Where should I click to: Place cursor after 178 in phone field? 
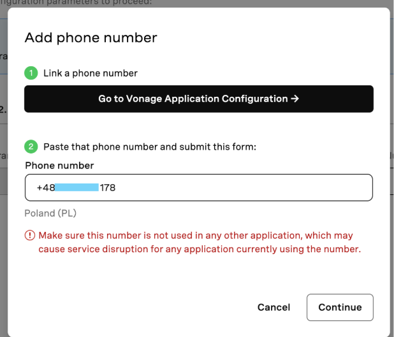[x=116, y=187]
